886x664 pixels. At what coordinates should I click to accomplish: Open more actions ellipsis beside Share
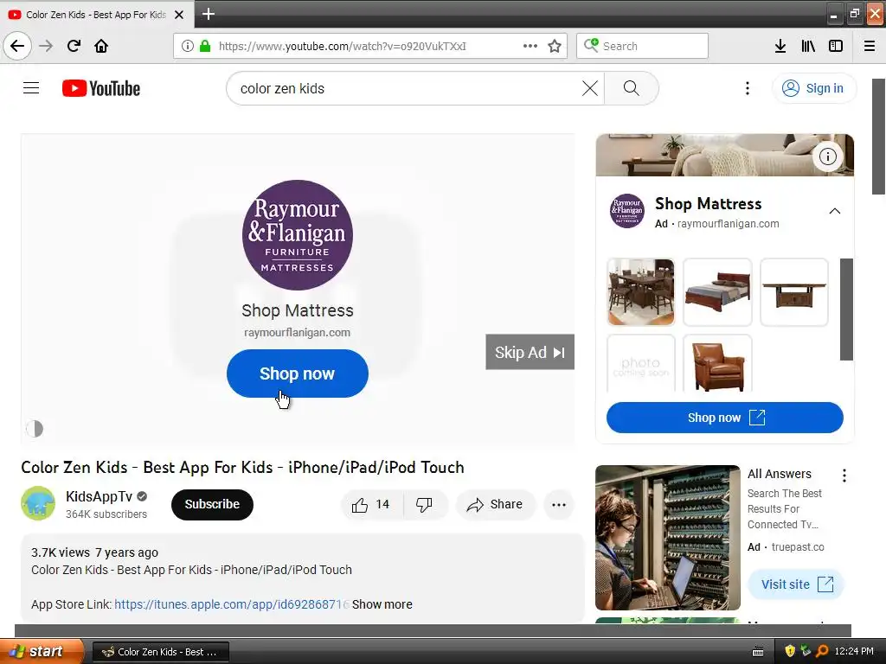pos(559,505)
